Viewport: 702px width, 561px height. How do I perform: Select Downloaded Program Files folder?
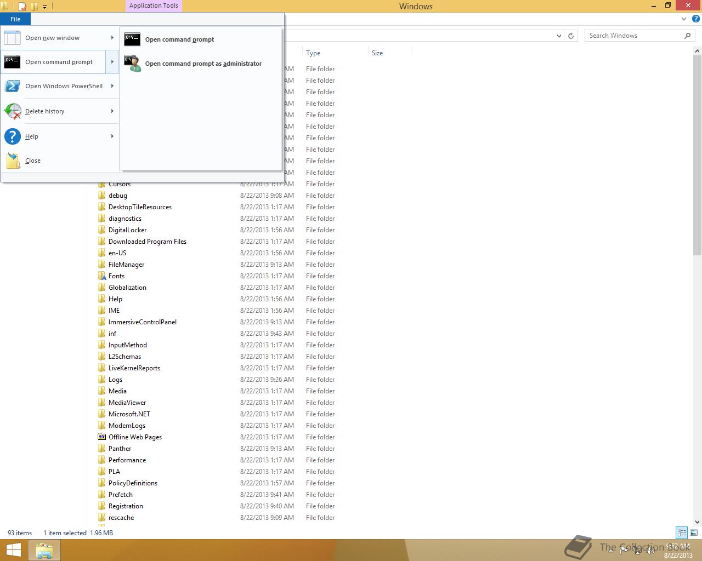(148, 242)
